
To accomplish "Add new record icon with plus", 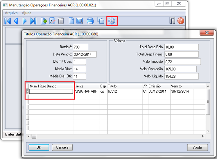I will 44,21.
